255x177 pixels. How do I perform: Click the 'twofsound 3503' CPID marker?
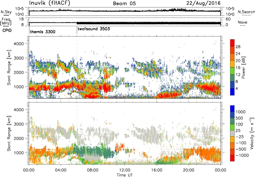pos(94,29)
